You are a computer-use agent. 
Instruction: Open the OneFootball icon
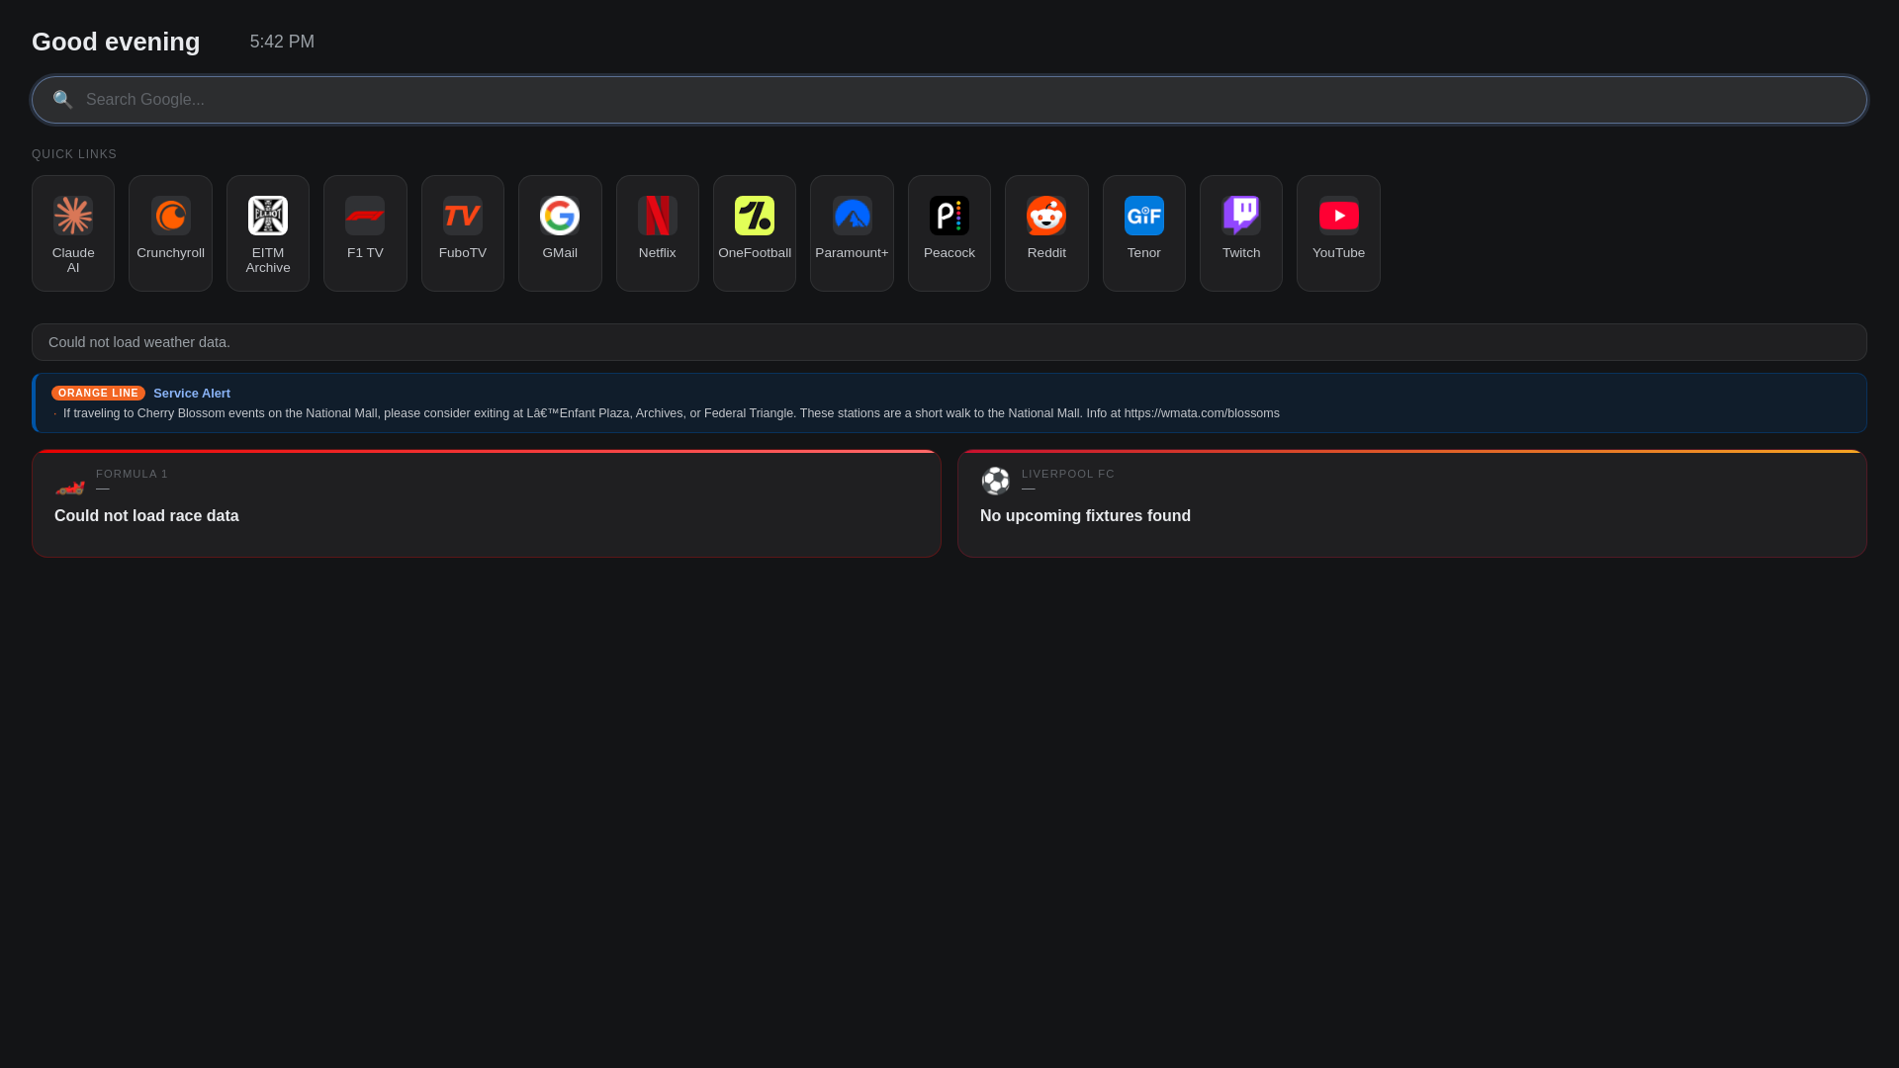coord(755,216)
